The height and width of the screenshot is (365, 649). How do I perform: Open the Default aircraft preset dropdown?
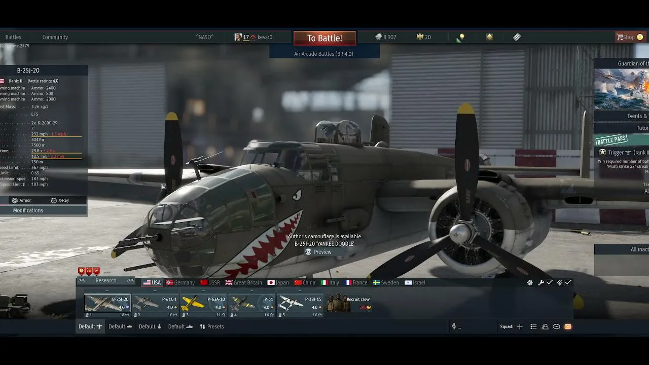click(x=90, y=326)
